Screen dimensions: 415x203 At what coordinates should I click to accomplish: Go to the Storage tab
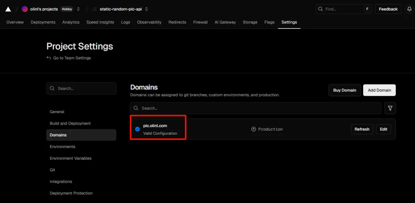click(x=250, y=22)
